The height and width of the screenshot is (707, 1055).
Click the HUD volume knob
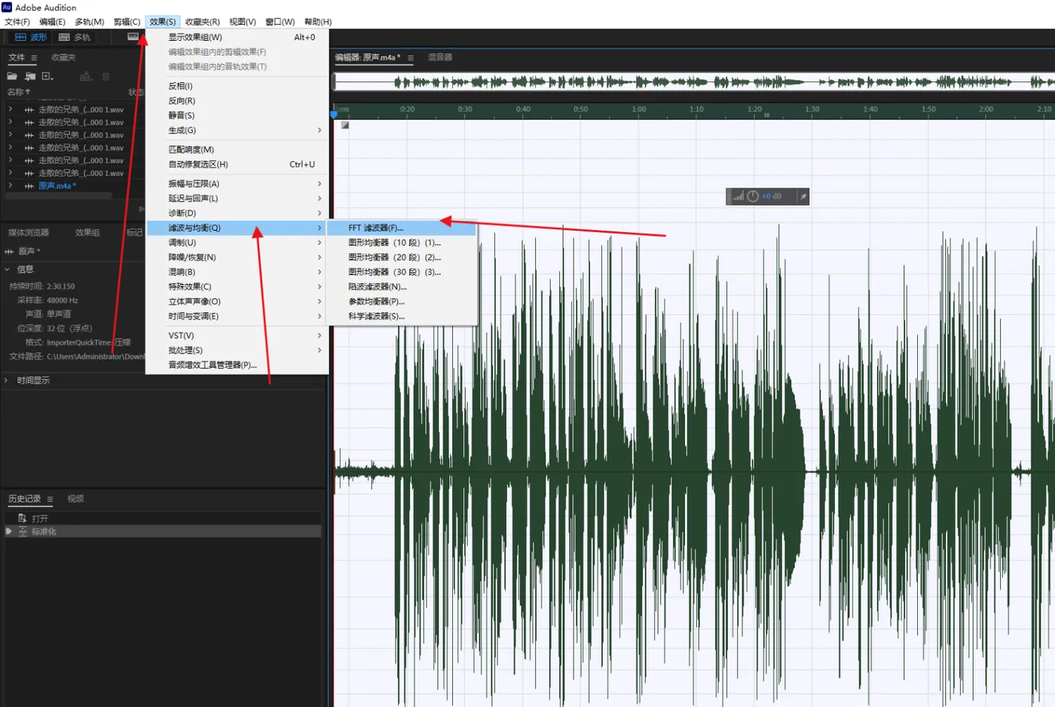coord(753,197)
